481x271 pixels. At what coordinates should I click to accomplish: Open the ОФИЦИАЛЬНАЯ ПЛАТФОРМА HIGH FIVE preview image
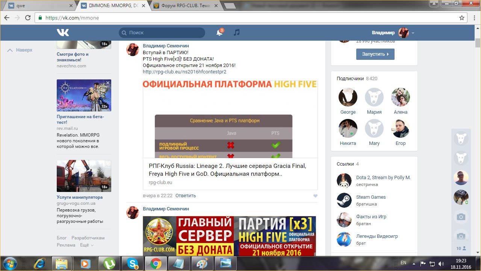(230, 119)
